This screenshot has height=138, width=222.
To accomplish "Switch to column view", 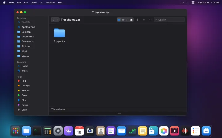I will click(127, 20).
